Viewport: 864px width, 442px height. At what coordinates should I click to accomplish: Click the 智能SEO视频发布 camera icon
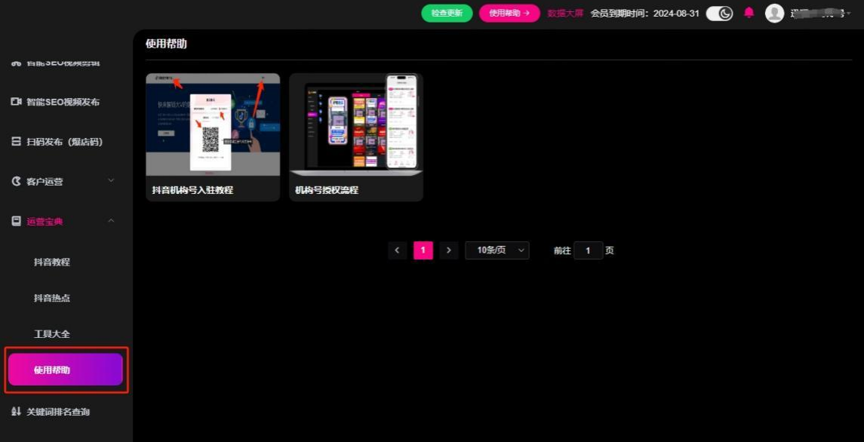tap(16, 102)
